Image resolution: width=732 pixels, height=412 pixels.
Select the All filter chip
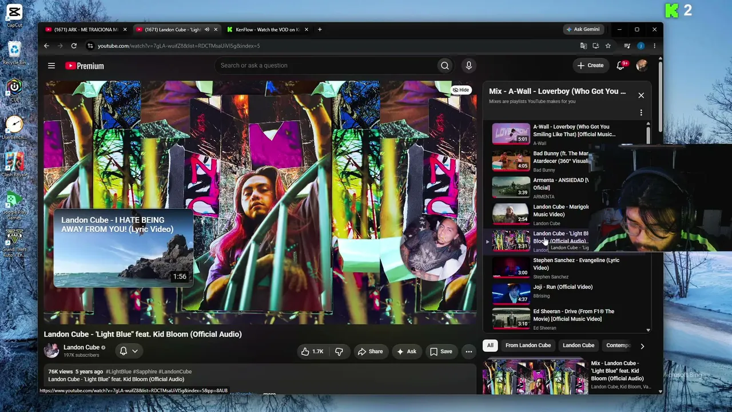(x=490, y=346)
